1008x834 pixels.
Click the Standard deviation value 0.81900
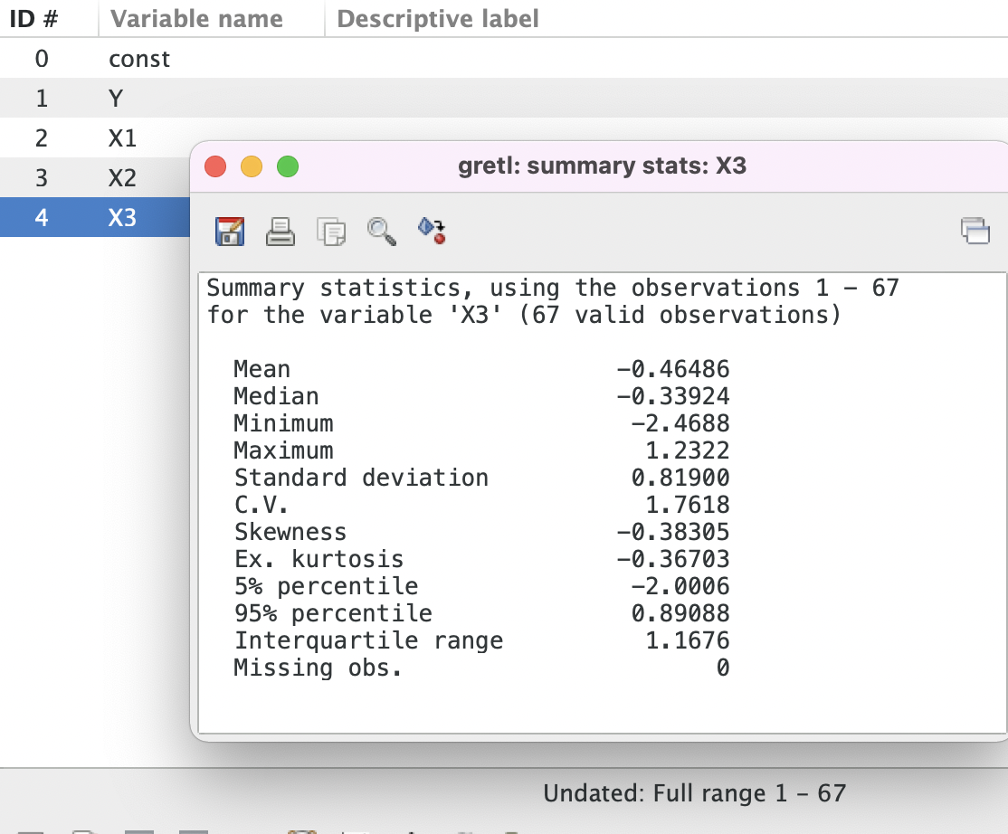(680, 478)
